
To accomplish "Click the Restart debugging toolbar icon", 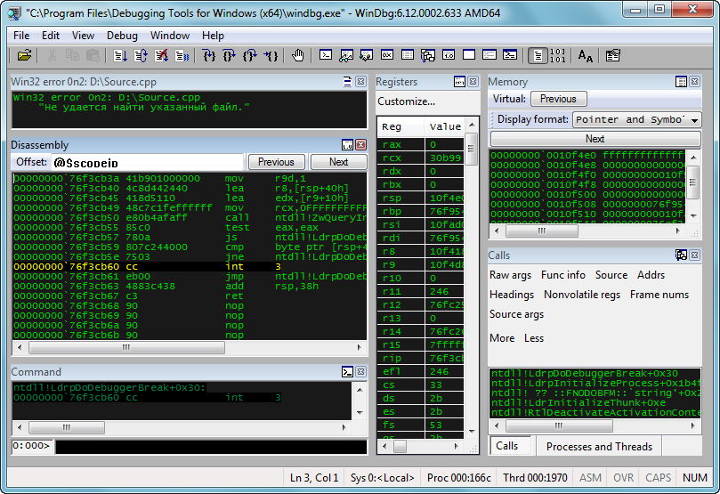I will [x=141, y=55].
